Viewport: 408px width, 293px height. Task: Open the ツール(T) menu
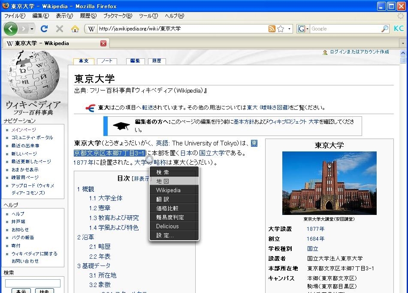(x=148, y=16)
